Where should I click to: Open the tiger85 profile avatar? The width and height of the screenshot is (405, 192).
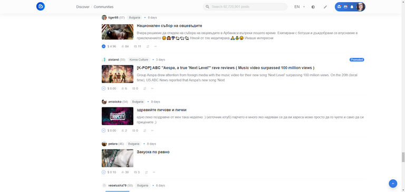(104, 17)
